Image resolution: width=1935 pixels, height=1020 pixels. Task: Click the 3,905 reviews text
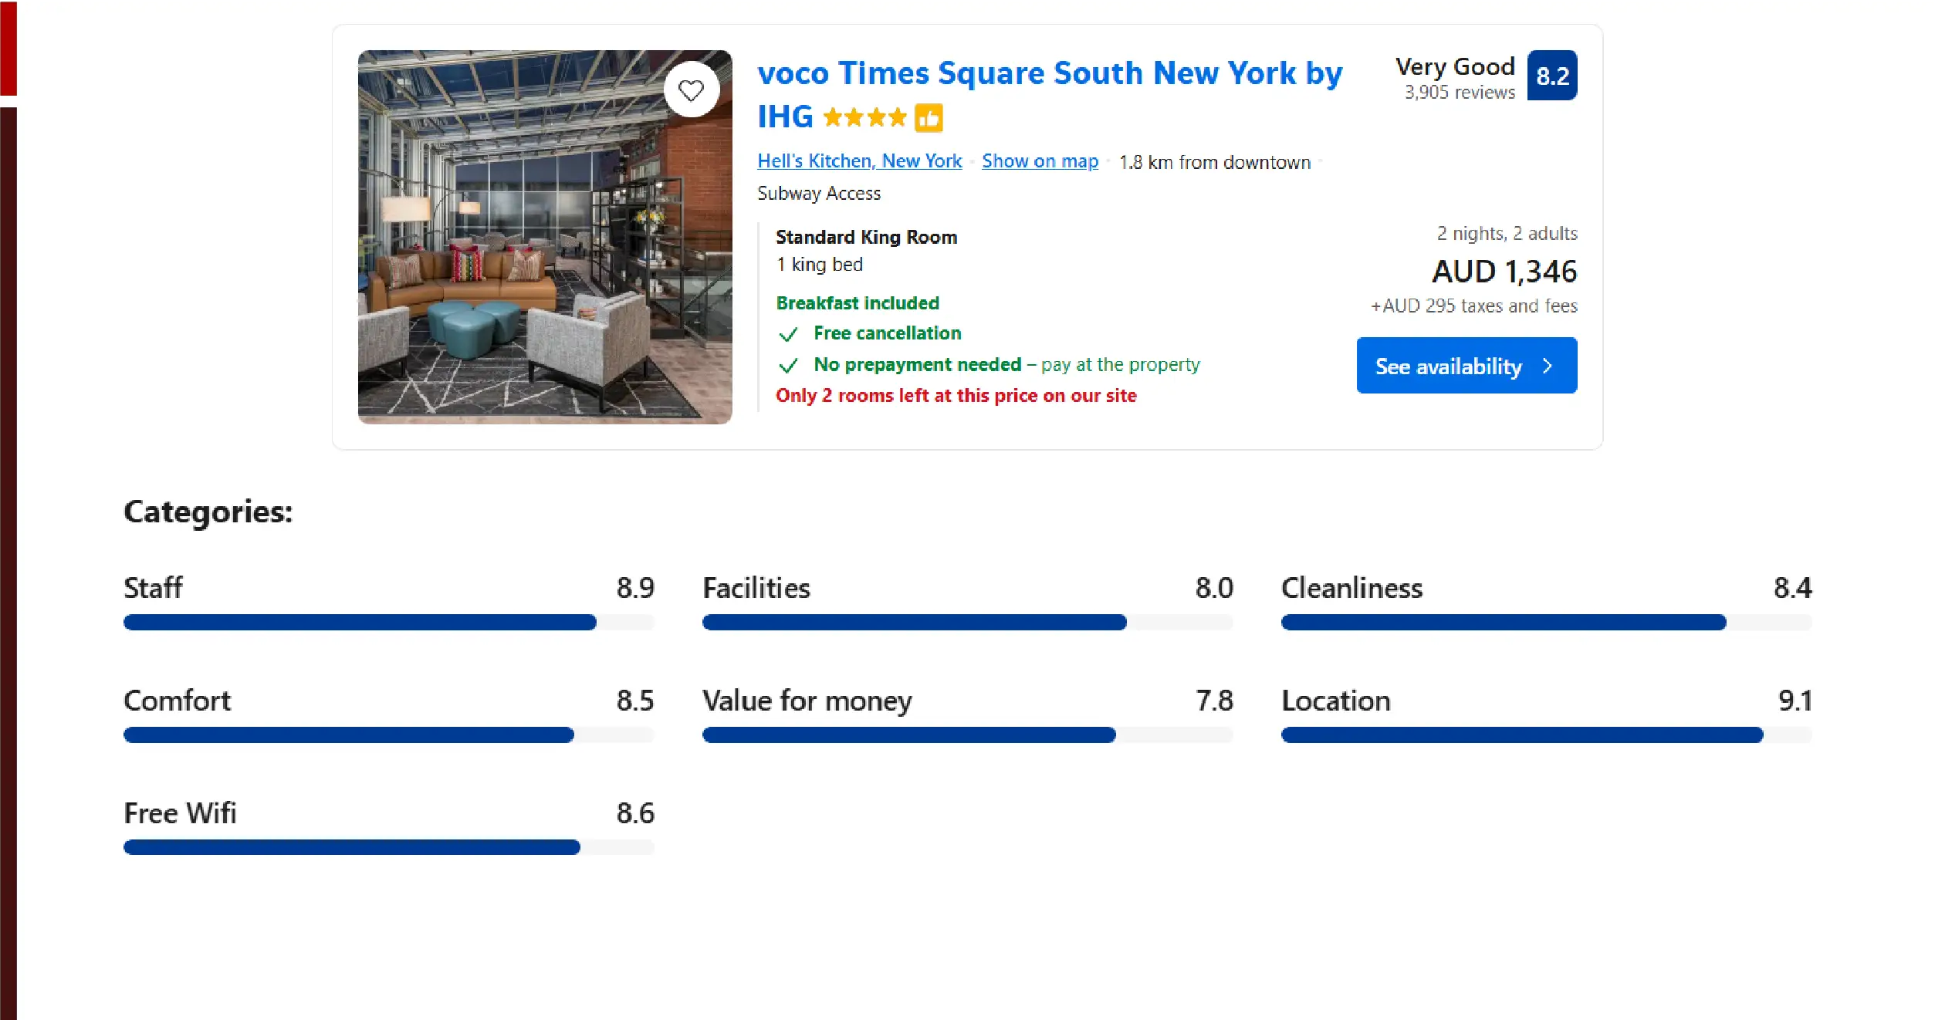coord(1459,93)
